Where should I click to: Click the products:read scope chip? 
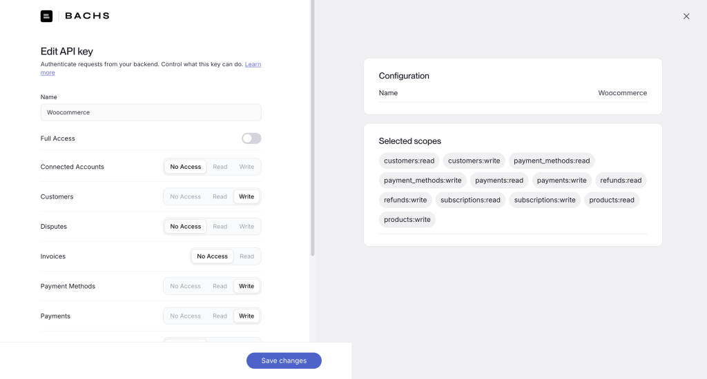click(612, 200)
